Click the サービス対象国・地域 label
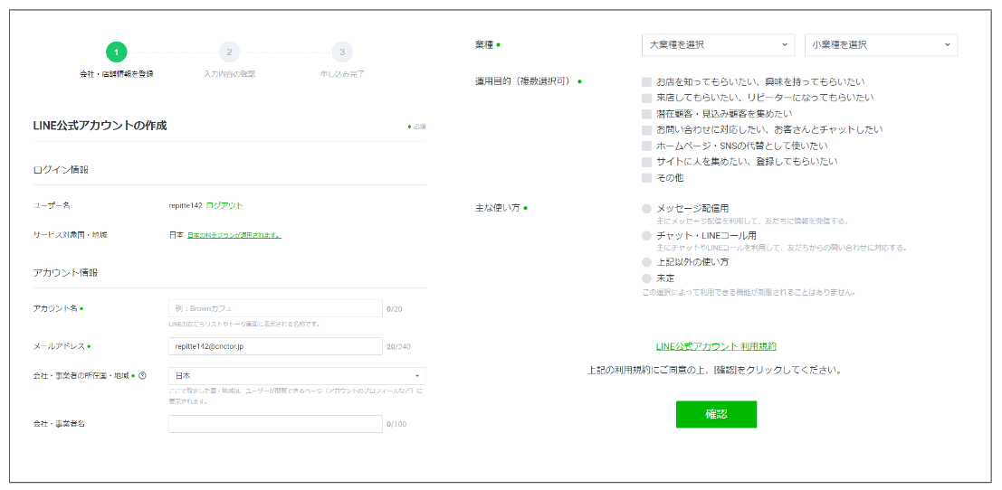 pos(70,235)
